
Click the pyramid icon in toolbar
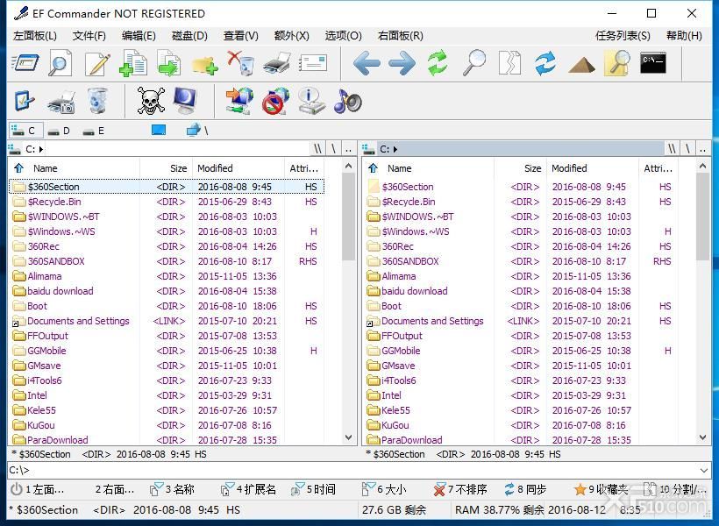tap(581, 65)
